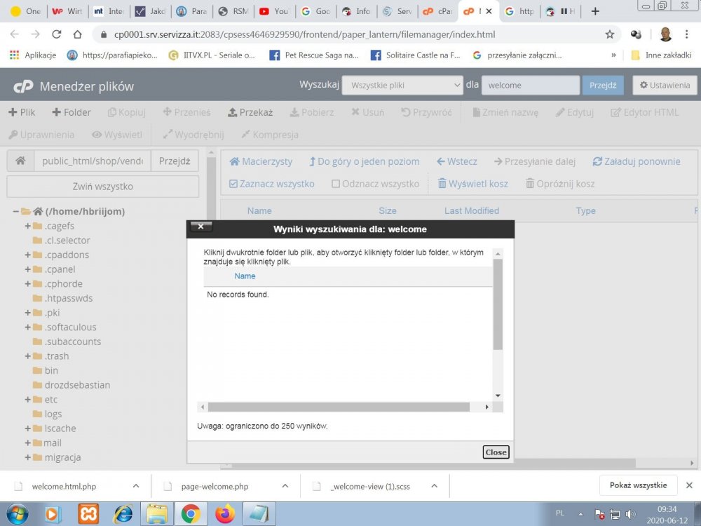Viewport: 701px width, 526px height.
Task: Switch to the cPanel browser tab
Action: pyautogui.click(x=437, y=11)
